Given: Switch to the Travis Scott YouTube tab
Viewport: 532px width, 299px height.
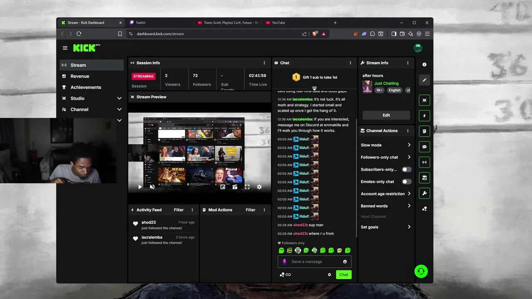Looking at the screenshot, I should click(x=228, y=22).
